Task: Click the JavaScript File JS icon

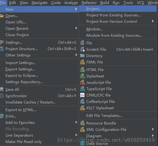Action: pyautogui.click(x=82, y=82)
